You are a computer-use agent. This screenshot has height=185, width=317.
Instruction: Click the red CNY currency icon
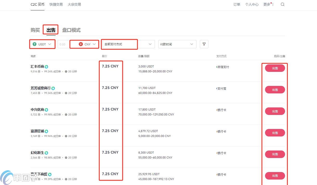(81, 44)
